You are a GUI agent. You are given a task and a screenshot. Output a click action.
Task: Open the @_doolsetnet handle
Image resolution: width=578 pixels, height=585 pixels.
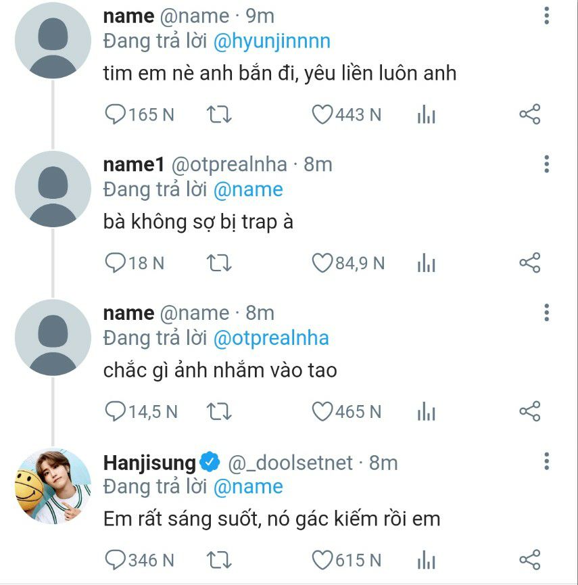pyautogui.click(x=291, y=463)
